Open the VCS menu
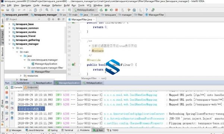 click(x=89, y=6)
